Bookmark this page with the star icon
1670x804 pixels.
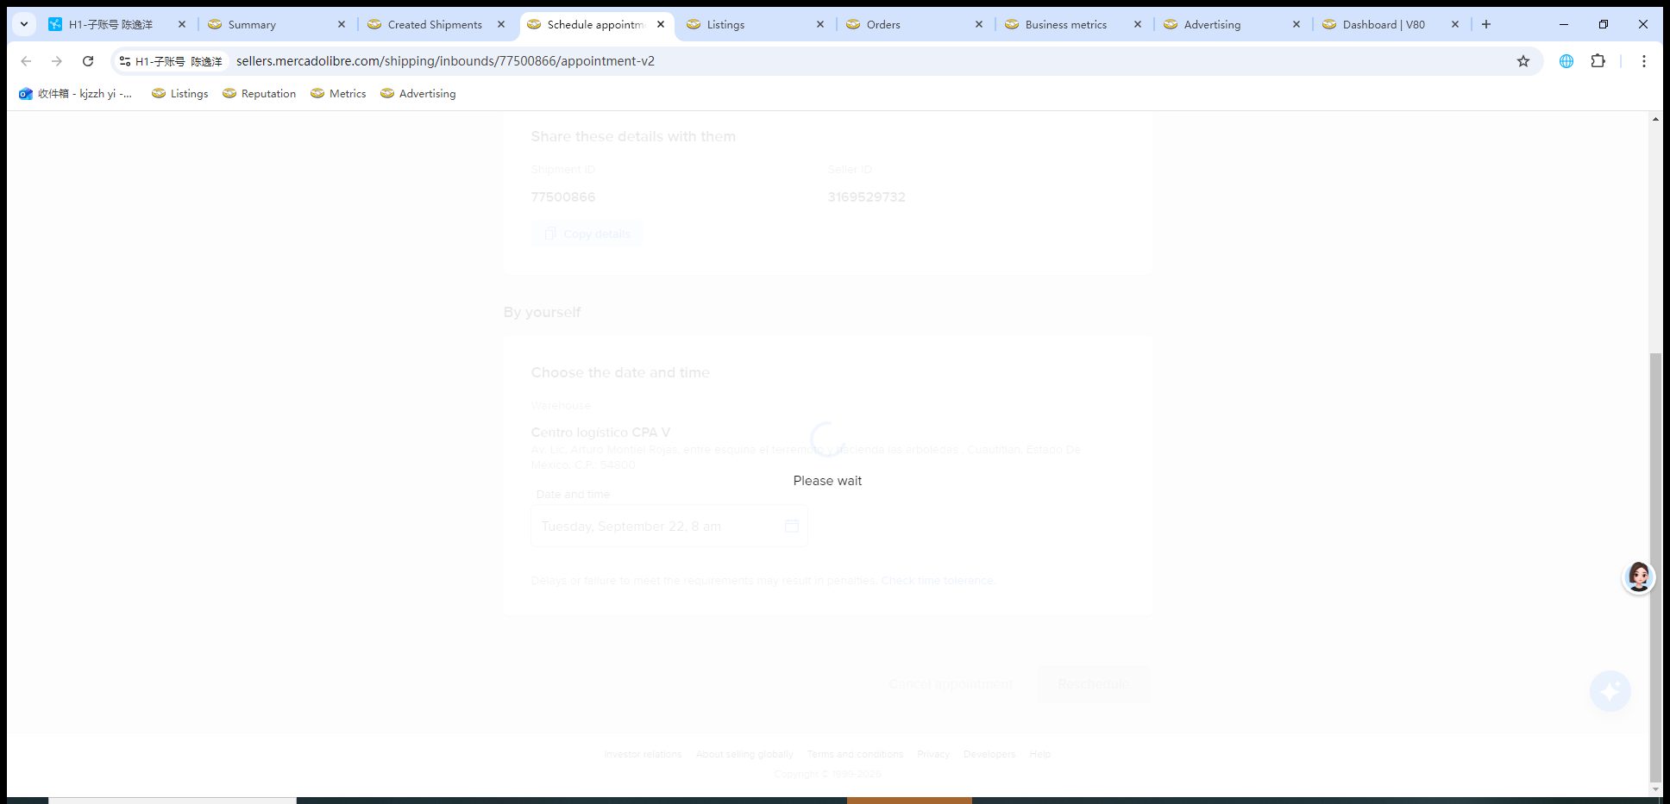[x=1523, y=61]
